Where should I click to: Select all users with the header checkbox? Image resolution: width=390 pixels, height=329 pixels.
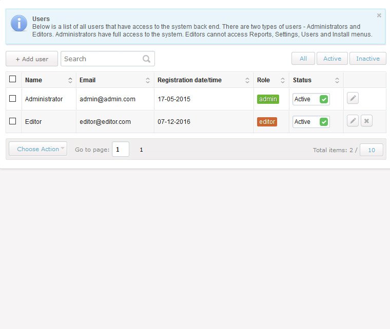point(13,79)
